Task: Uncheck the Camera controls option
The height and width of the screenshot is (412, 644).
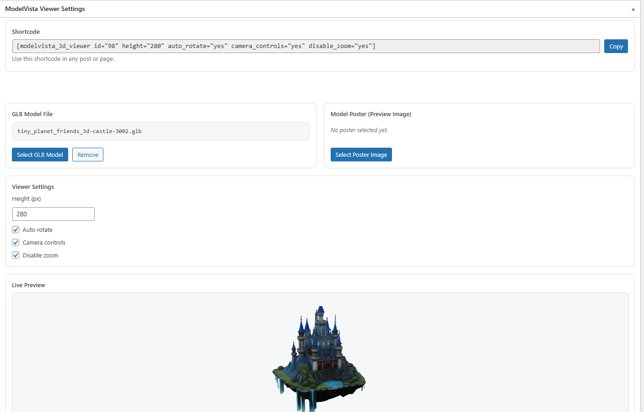Action: (x=16, y=242)
